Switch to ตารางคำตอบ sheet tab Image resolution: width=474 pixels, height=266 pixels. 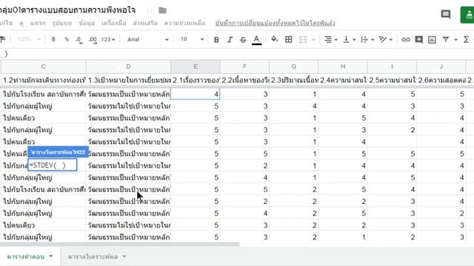tap(26, 256)
